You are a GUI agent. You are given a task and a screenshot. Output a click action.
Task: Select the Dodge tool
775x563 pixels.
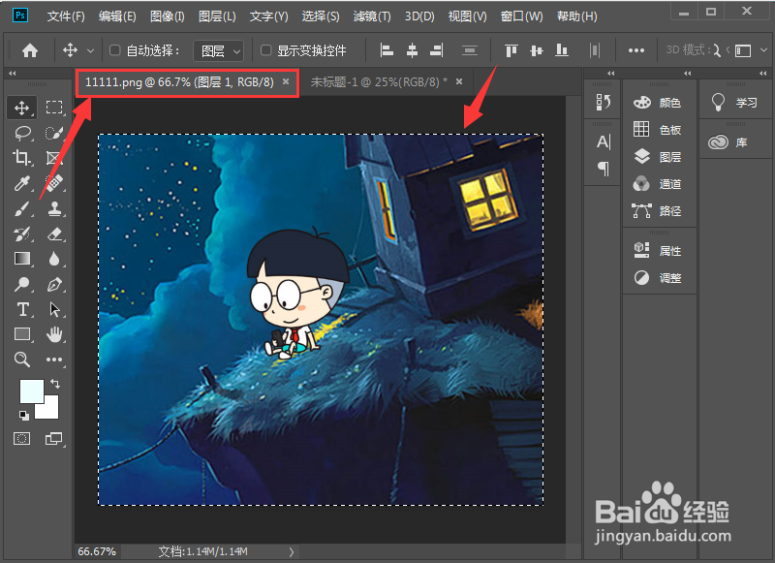[22, 284]
